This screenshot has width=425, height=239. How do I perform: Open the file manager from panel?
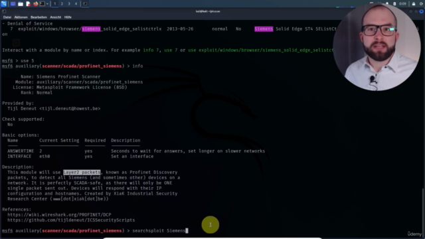(21, 4)
